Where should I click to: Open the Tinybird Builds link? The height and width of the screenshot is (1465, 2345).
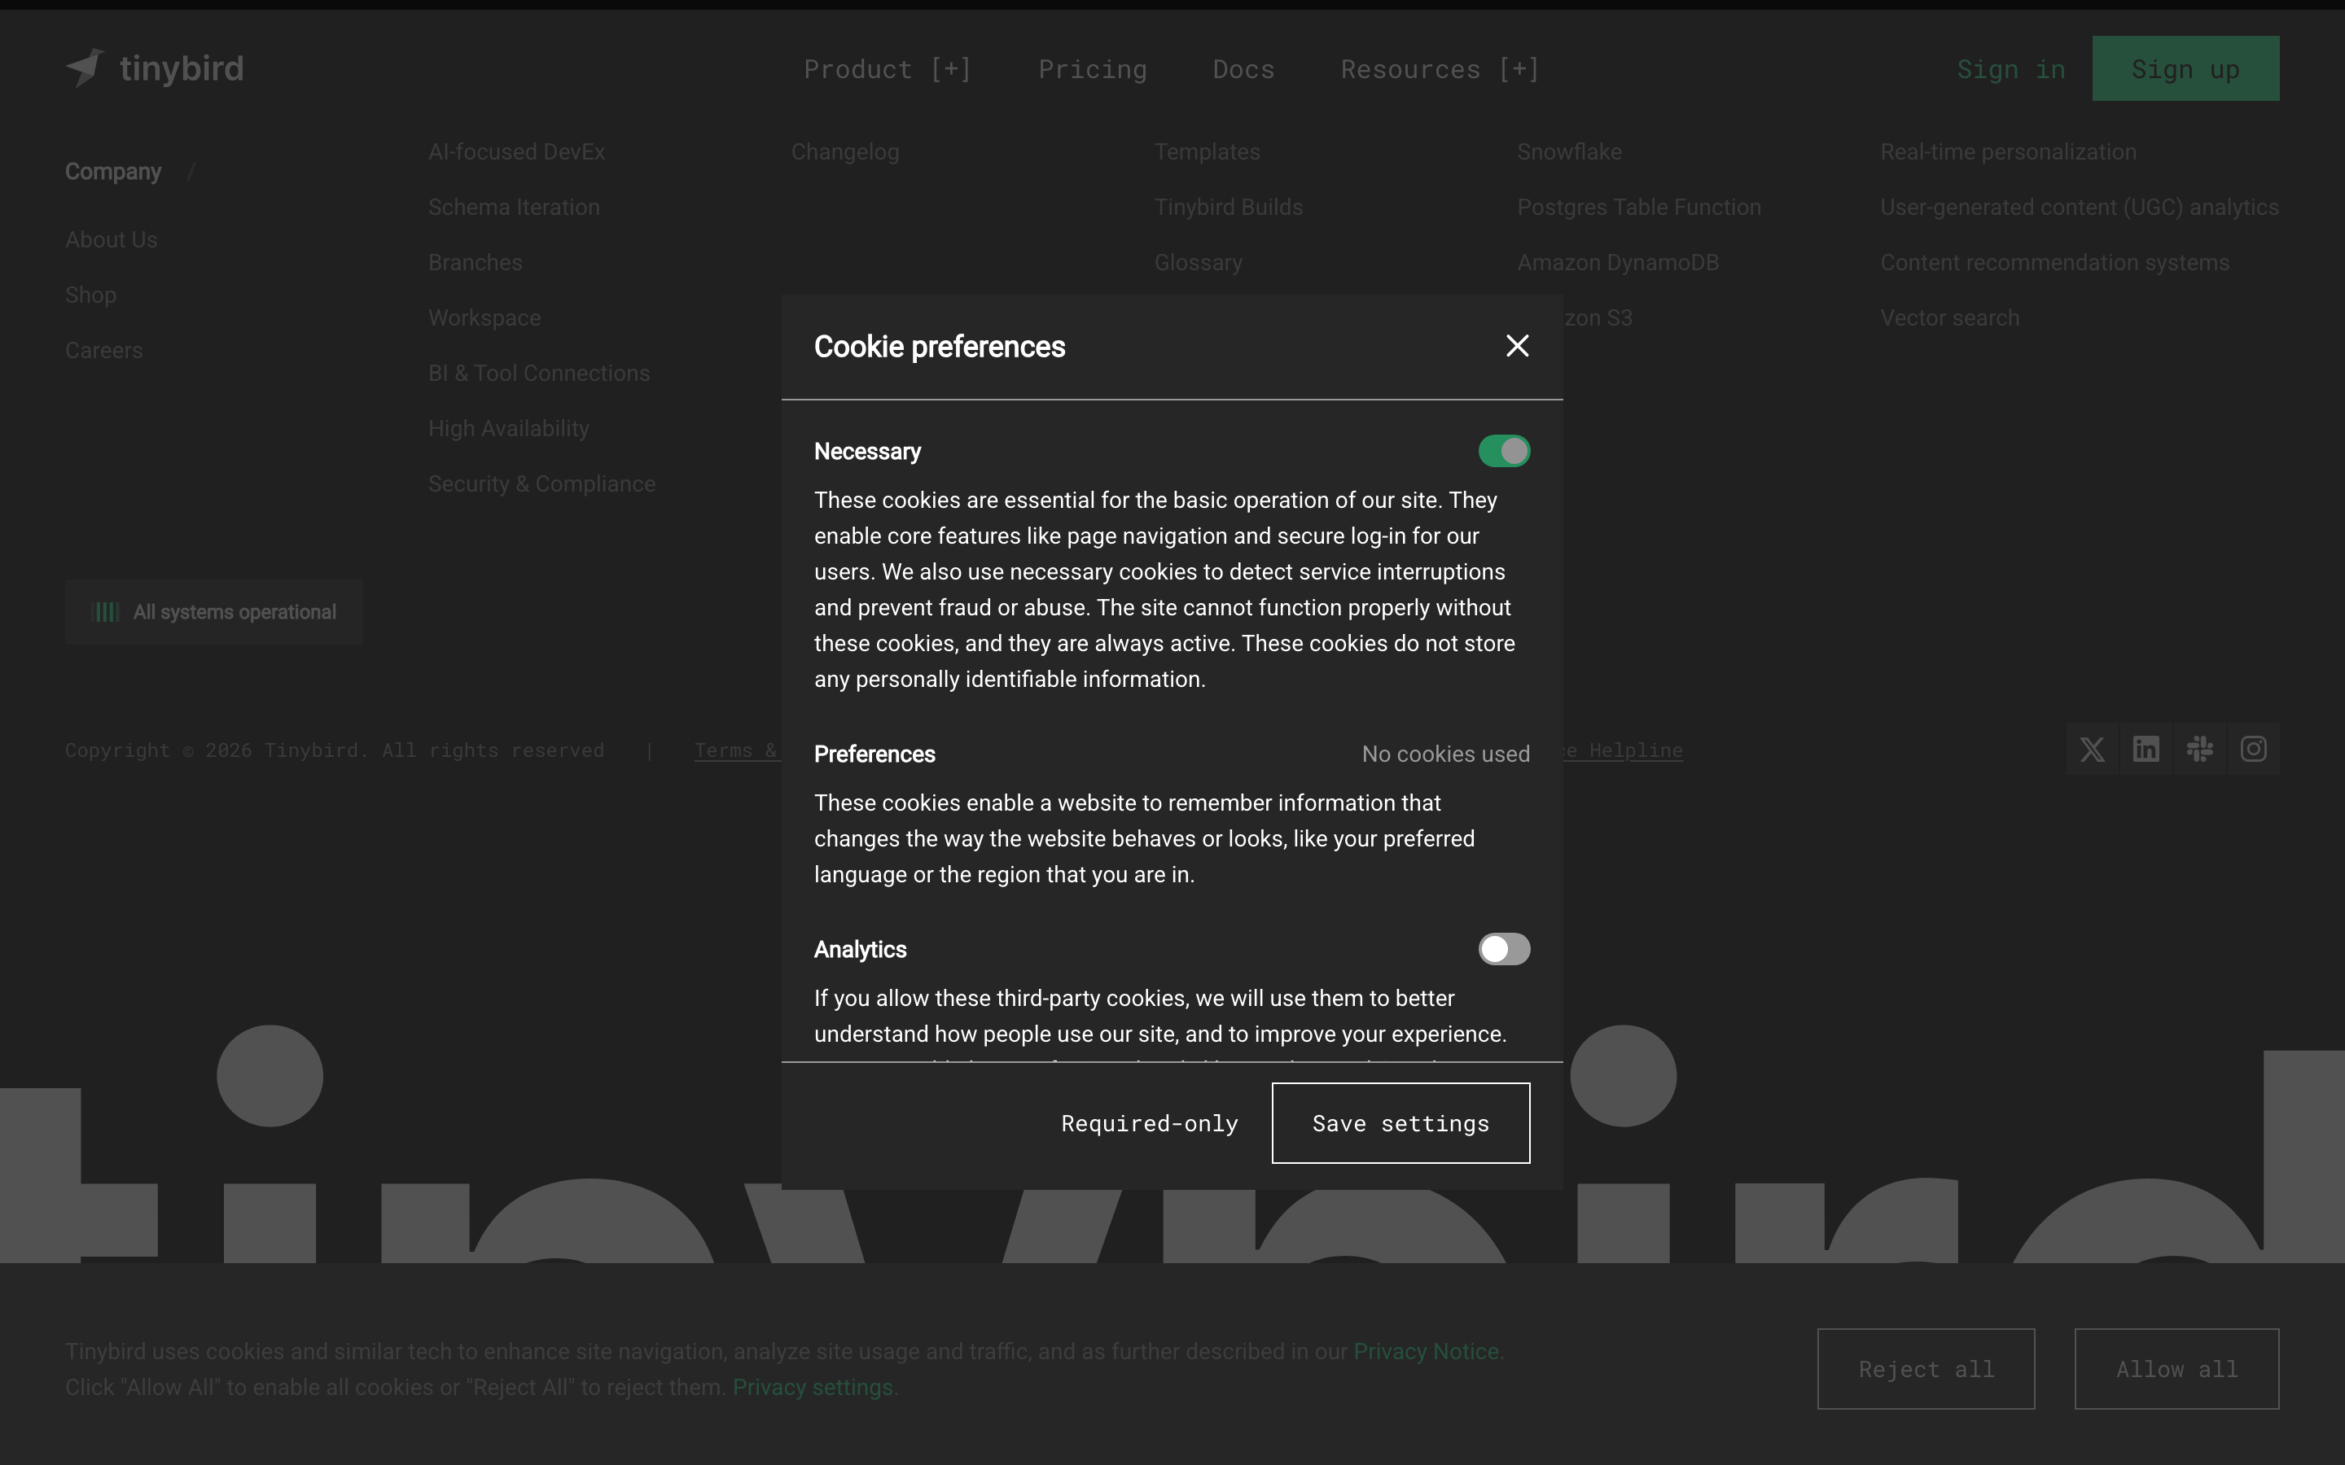click(x=1229, y=208)
